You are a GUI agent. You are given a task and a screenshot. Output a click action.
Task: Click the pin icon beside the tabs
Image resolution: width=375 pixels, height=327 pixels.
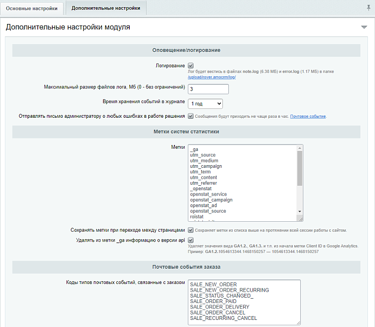368,8
